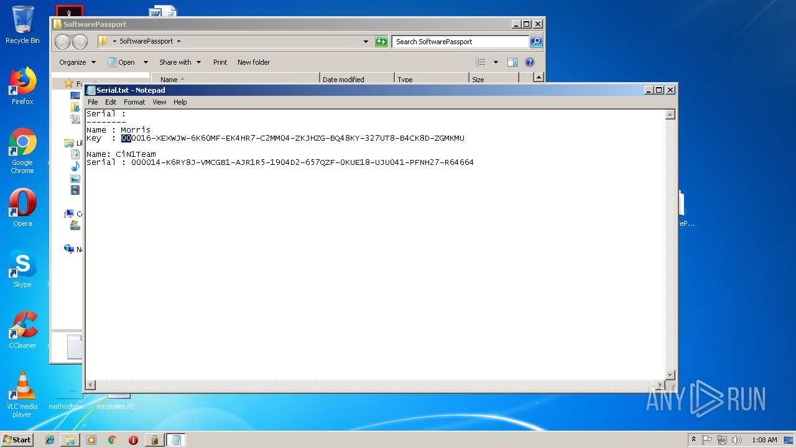Open the Start menu
The image size is (796, 448).
point(17,439)
